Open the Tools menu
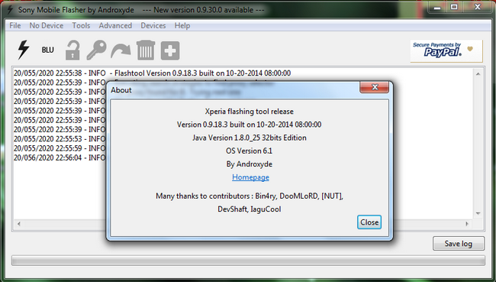496x282 pixels. (x=81, y=26)
